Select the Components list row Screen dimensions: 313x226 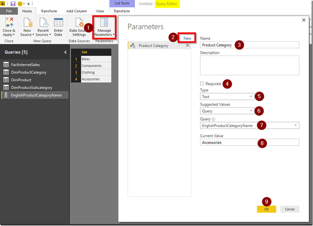pyautogui.click(x=96, y=66)
